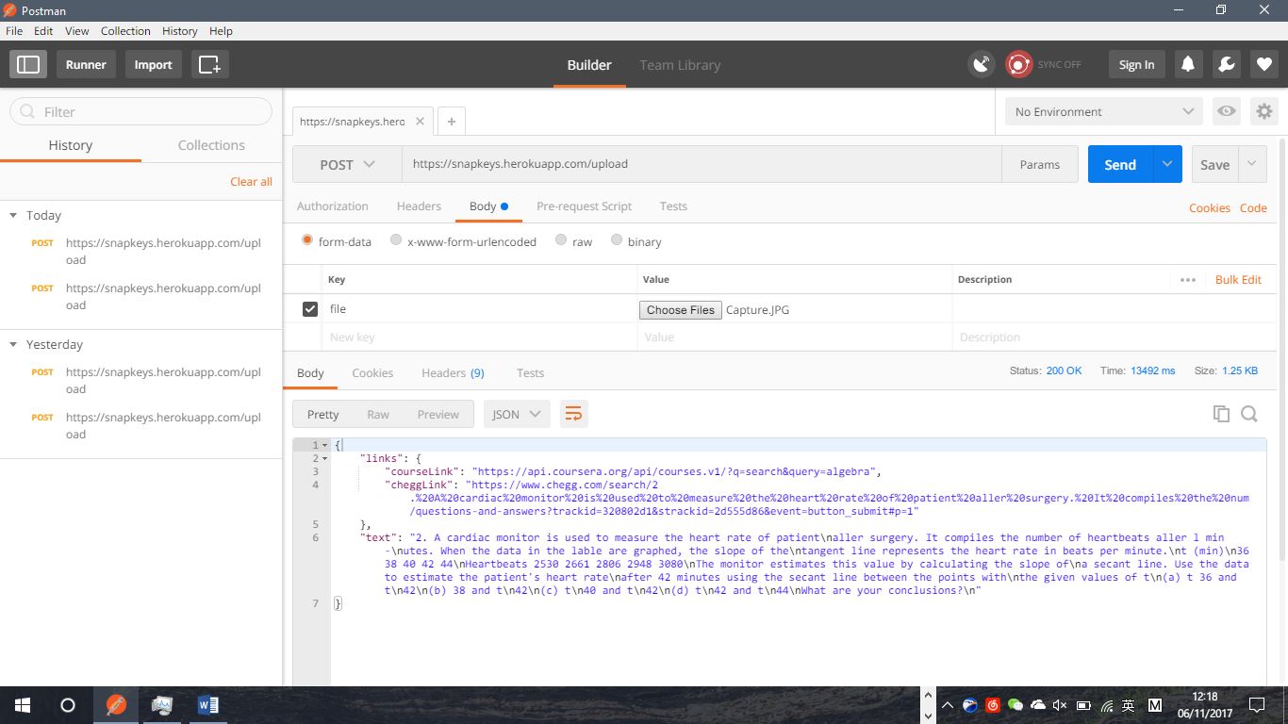The height and width of the screenshot is (724, 1288).
Task: Click the volume muted tray icon
Action: click(1060, 705)
